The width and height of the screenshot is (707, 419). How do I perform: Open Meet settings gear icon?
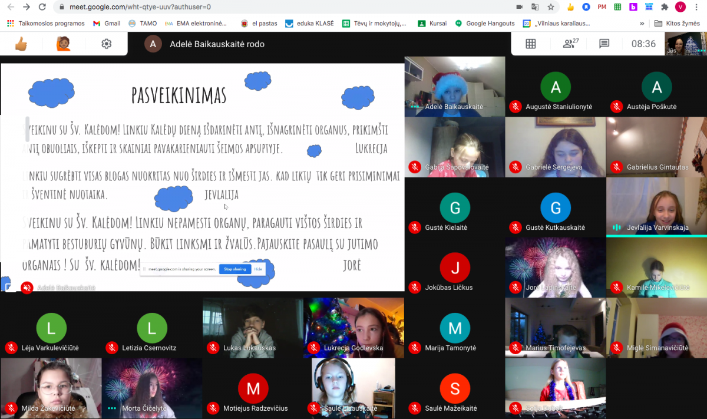click(106, 44)
